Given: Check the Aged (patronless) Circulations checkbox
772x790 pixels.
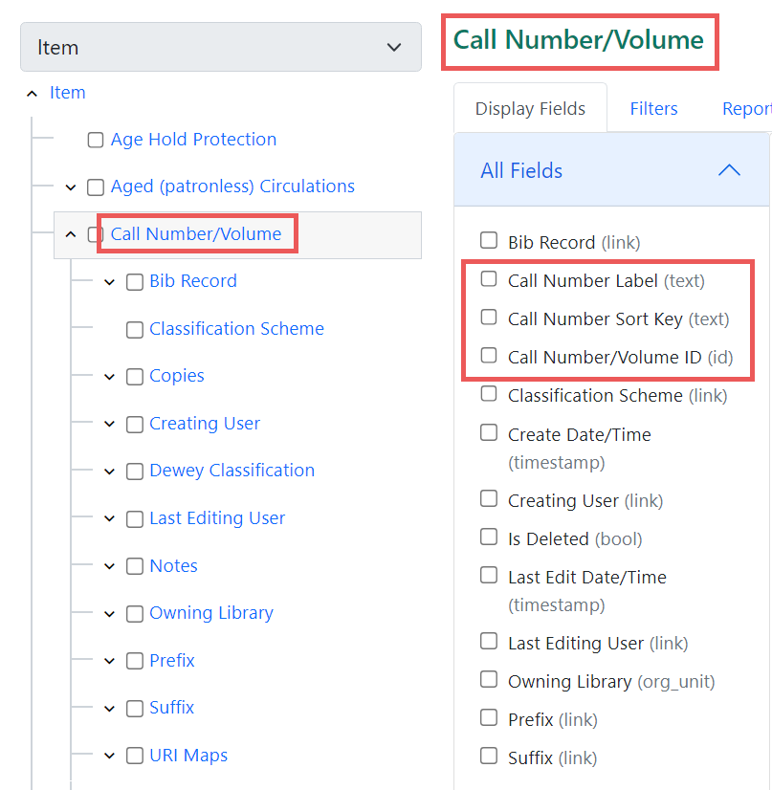Looking at the screenshot, I should (x=95, y=187).
